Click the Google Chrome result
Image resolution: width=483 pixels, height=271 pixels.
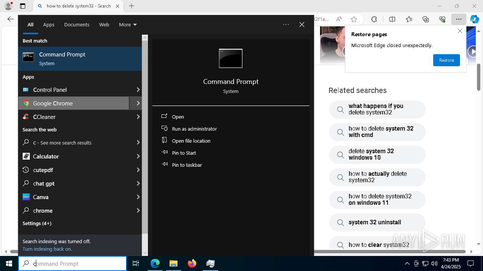pos(74,103)
